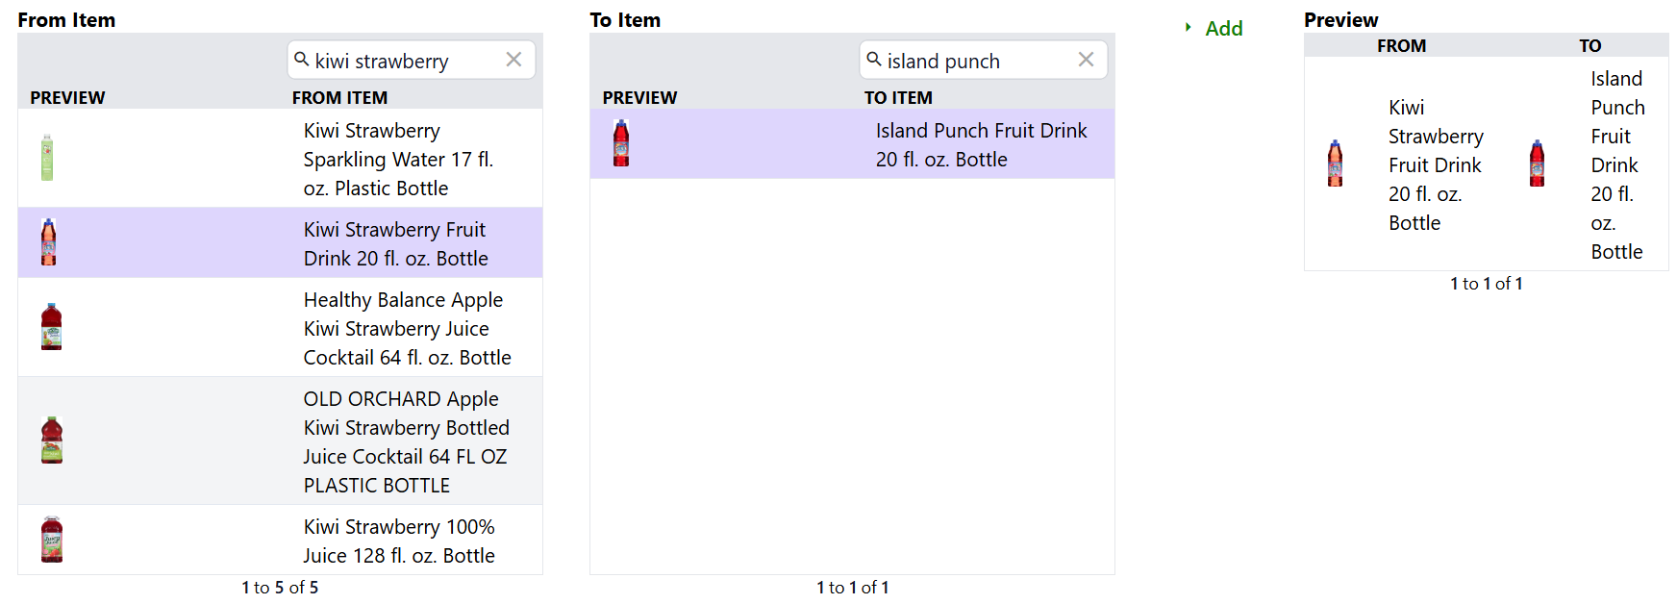The image size is (1677, 604).
Task: Click the island punch search input
Action: [976, 61]
